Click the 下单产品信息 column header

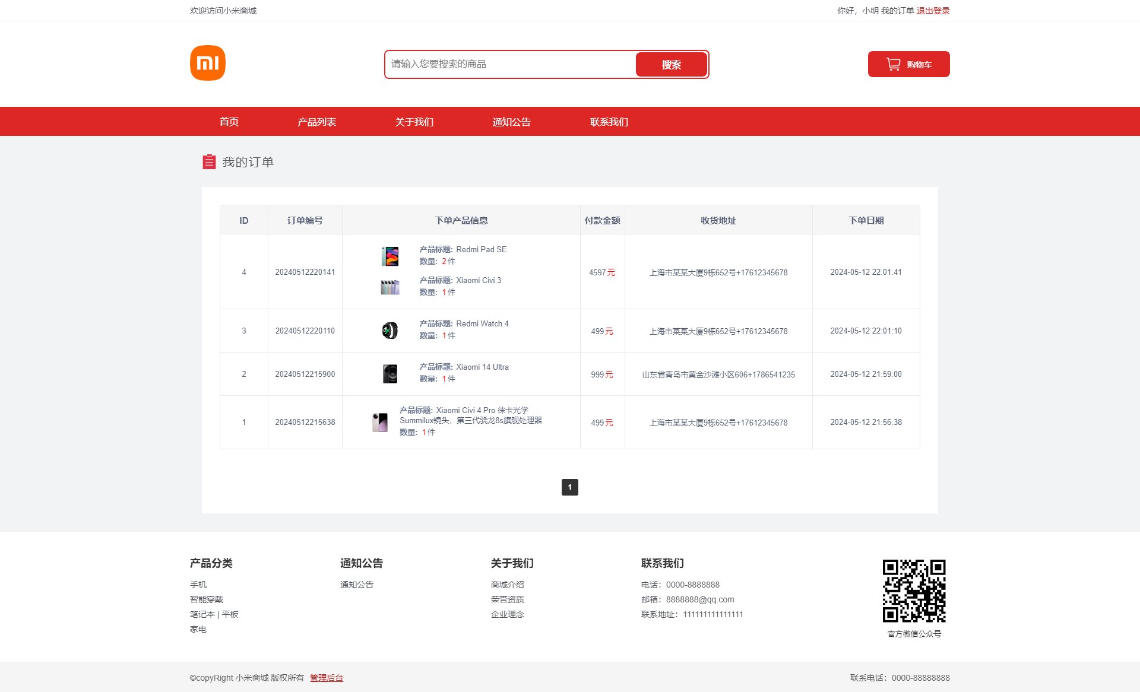tap(461, 220)
